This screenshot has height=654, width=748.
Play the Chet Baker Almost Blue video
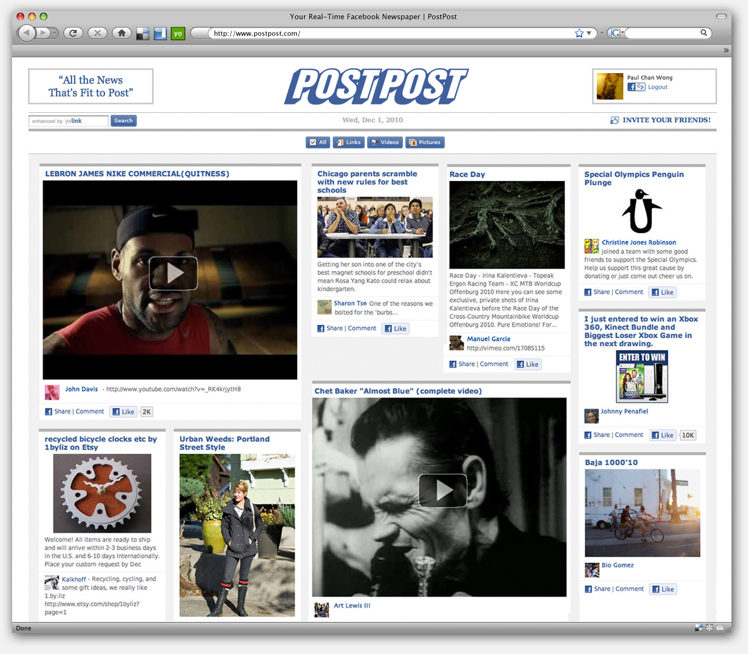pyautogui.click(x=443, y=490)
